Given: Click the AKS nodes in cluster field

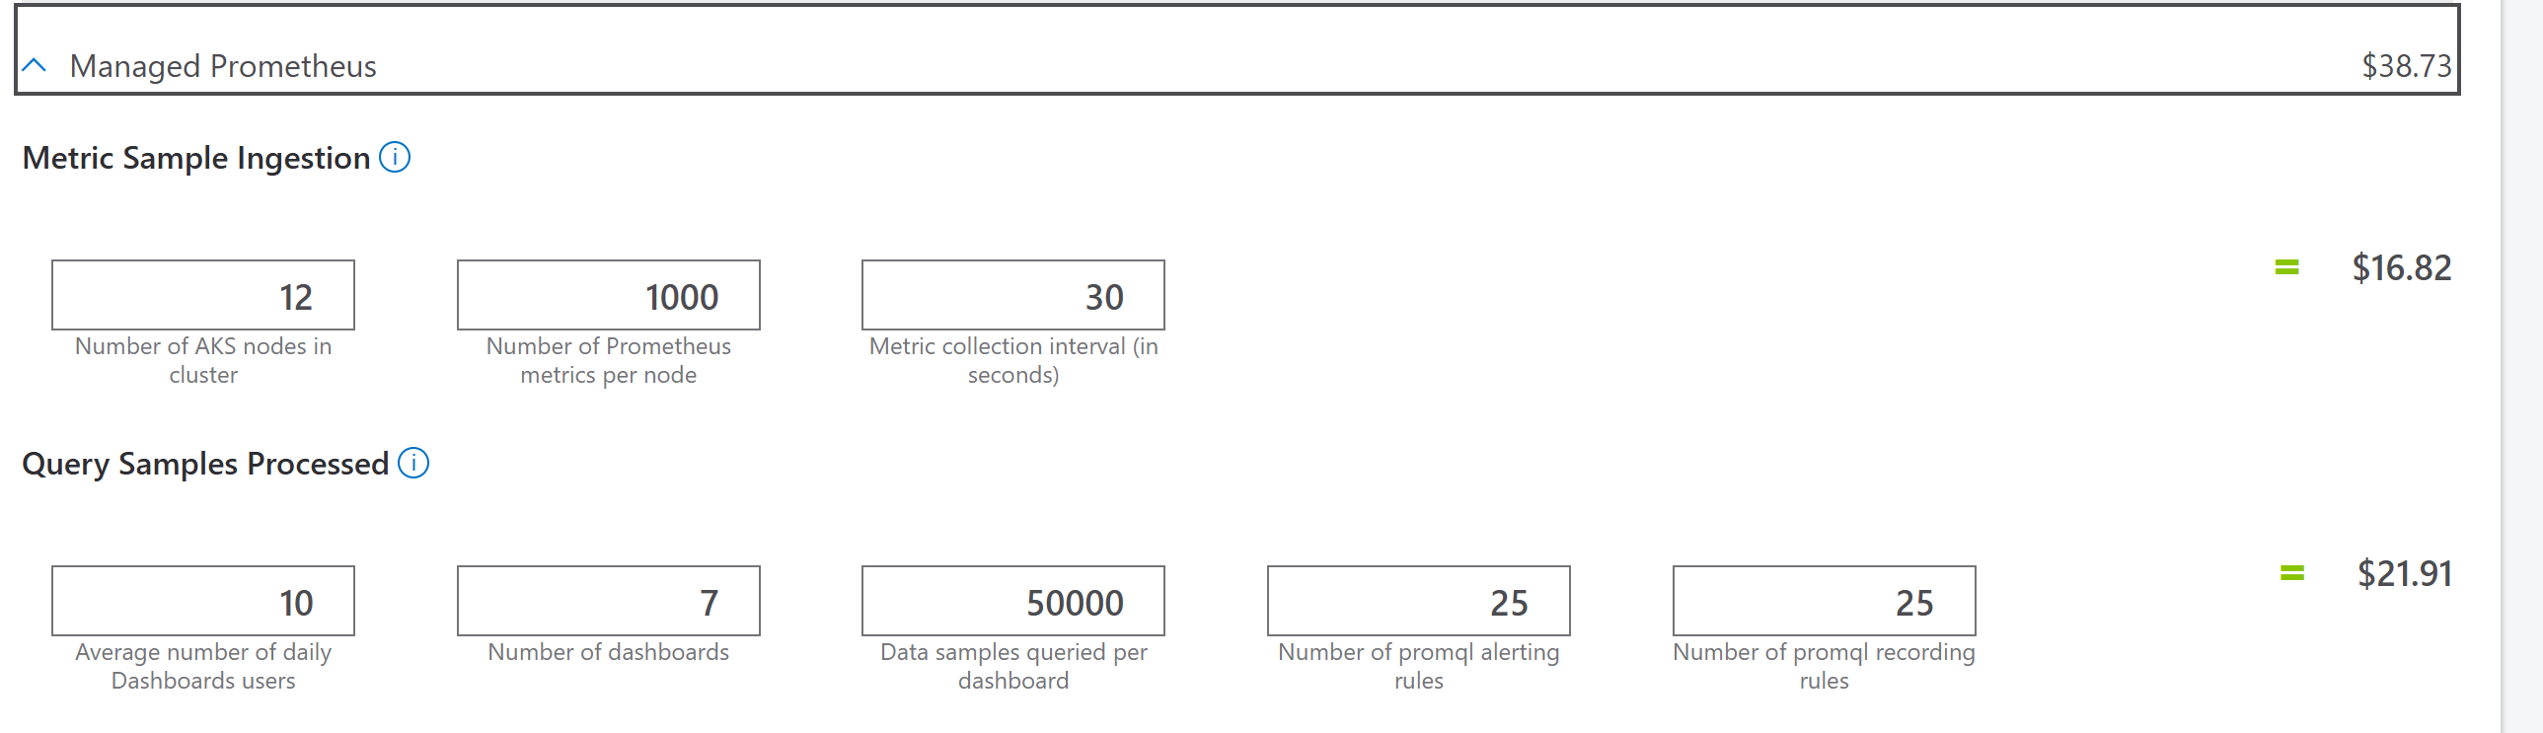Looking at the screenshot, I should tap(203, 296).
